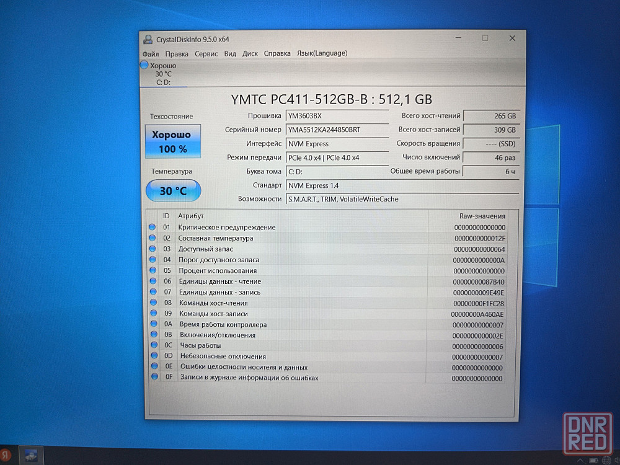Click the ID column header
Viewport: 620px width, 465px height.
coord(166,216)
